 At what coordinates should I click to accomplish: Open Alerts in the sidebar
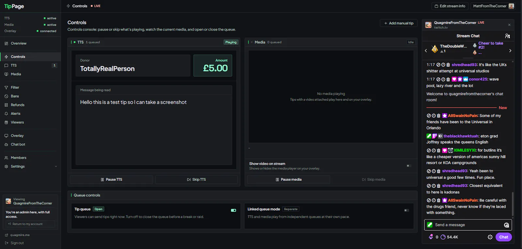(x=30, y=114)
